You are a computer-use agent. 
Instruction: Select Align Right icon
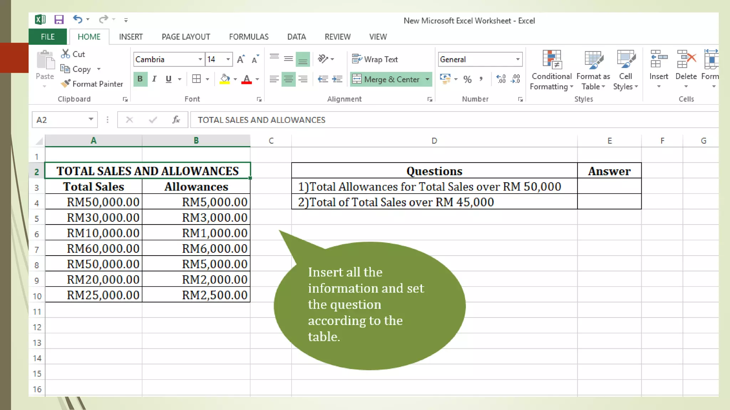pos(303,79)
